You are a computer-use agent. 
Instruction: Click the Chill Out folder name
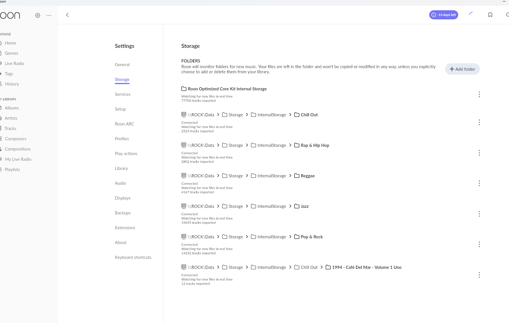pyautogui.click(x=309, y=115)
